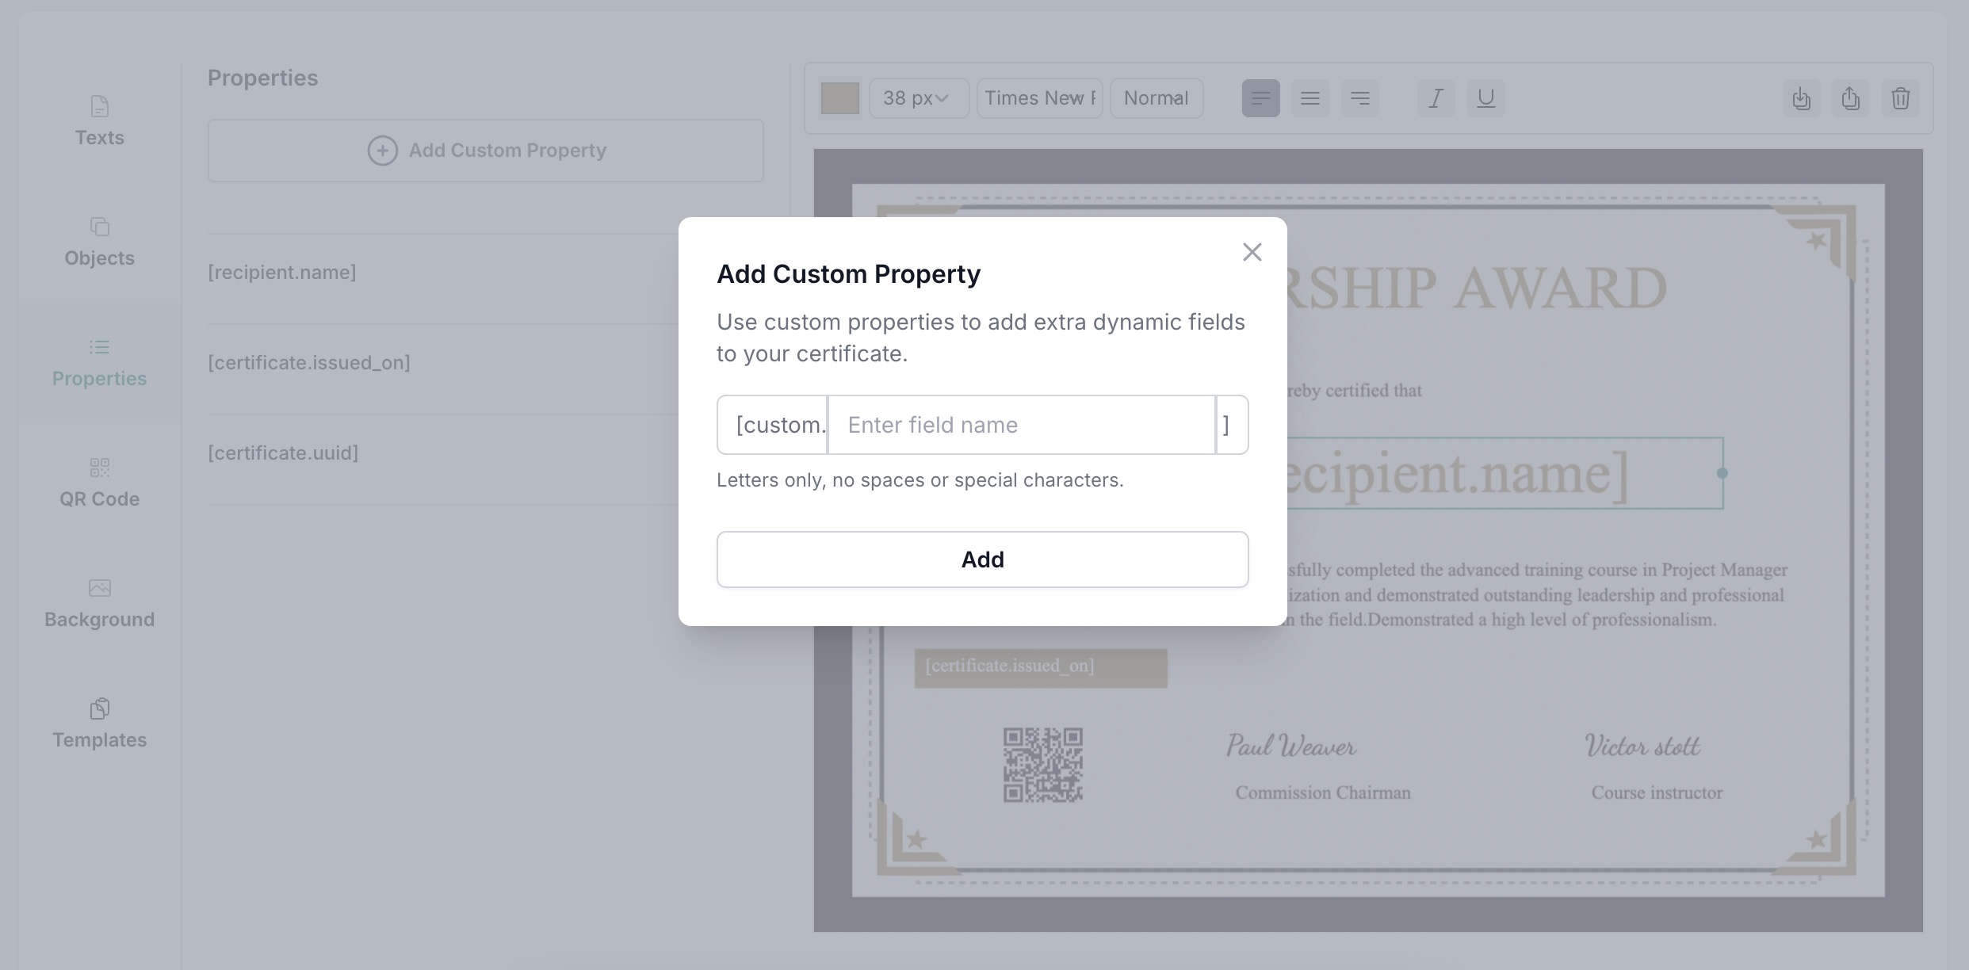The height and width of the screenshot is (970, 1969).
Task: Delete selected element with trash icon
Action: point(1900,98)
